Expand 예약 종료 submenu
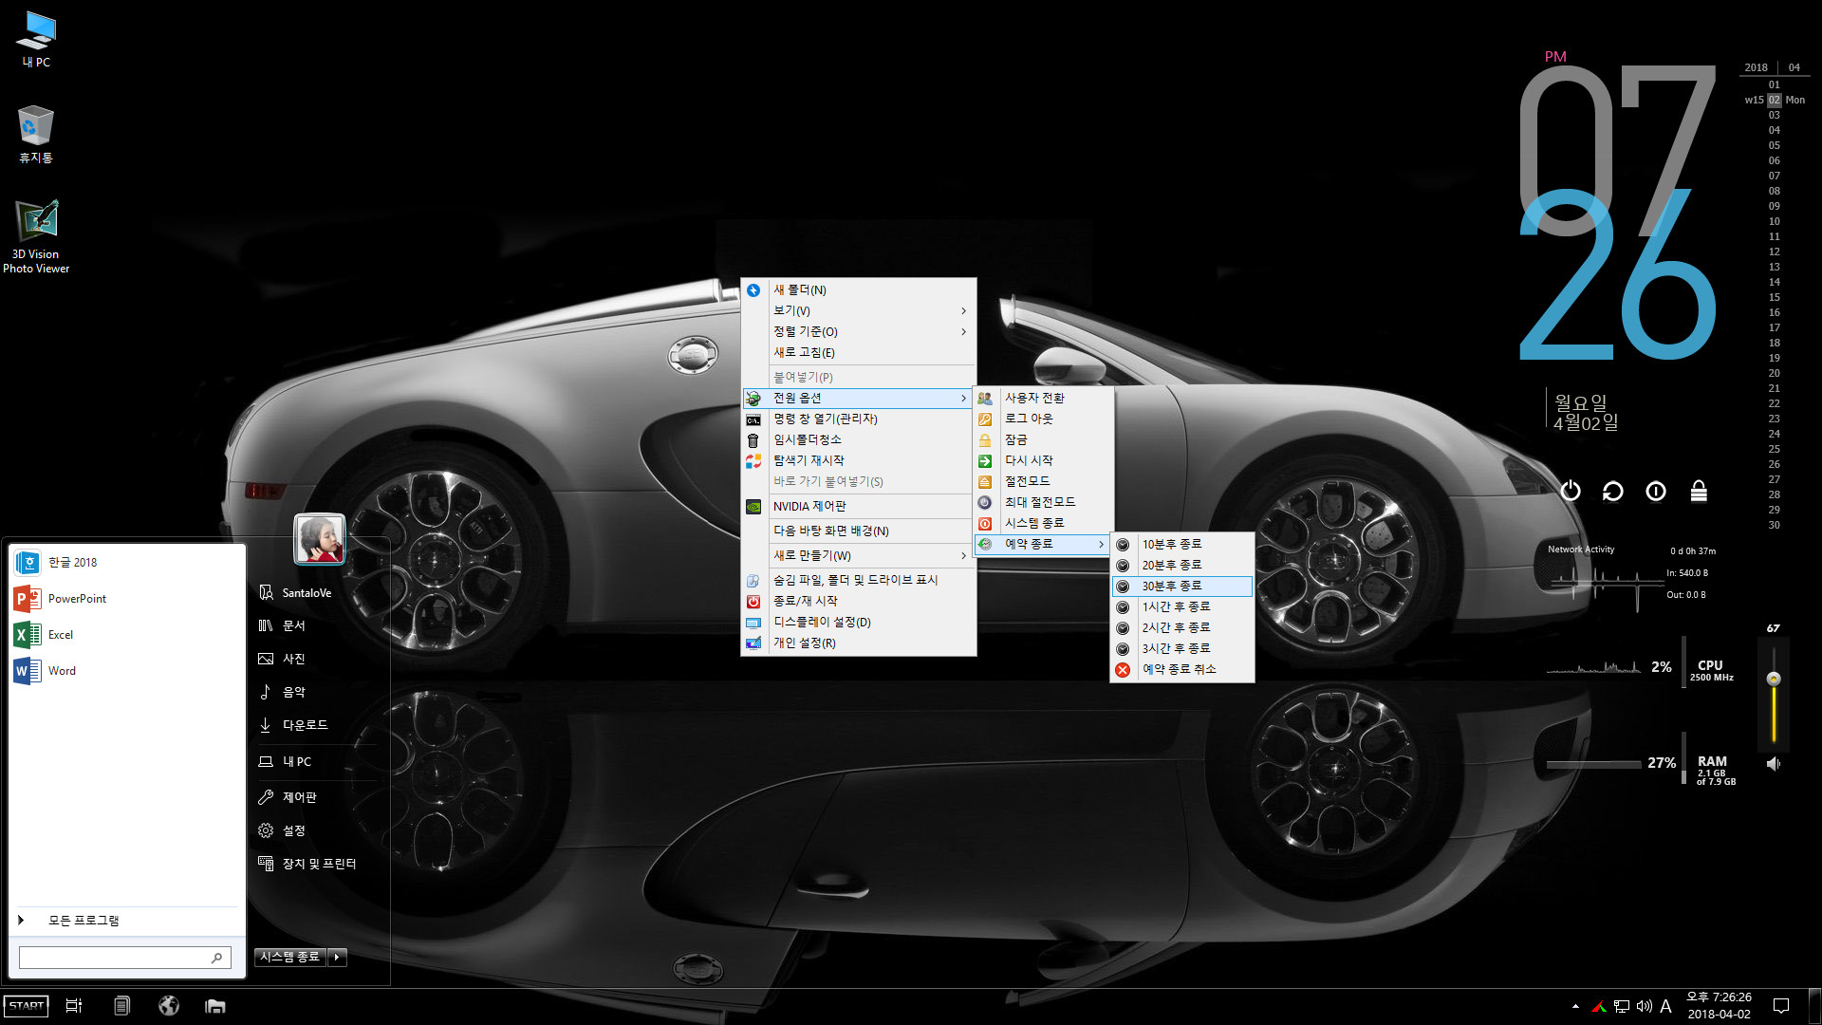This screenshot has width=1822, height=1025. point(1044,545)
